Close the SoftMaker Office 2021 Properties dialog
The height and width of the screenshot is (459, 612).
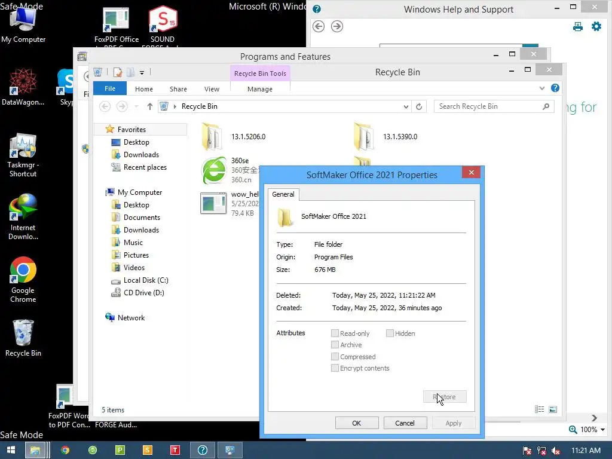471,173
